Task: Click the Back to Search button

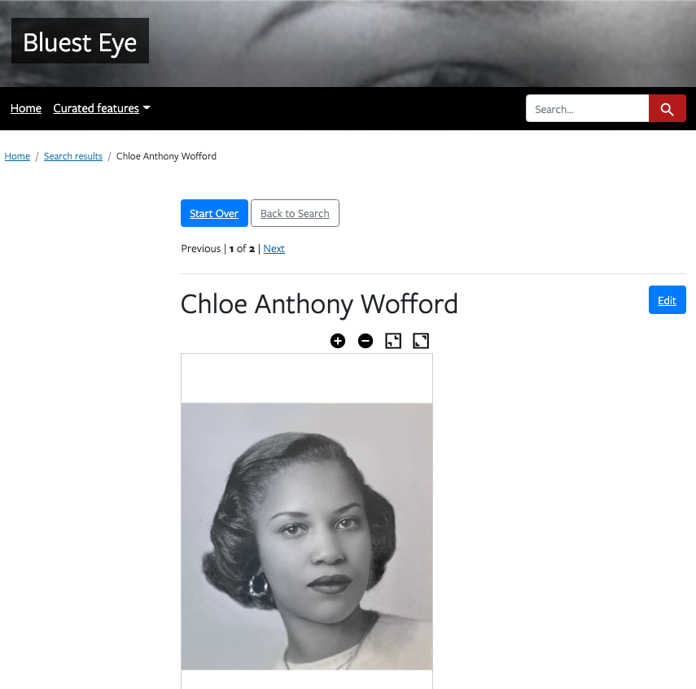Action: (295, 213)
